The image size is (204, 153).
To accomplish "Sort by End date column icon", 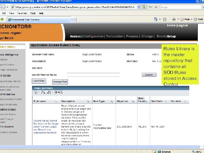I will point(185,101).
